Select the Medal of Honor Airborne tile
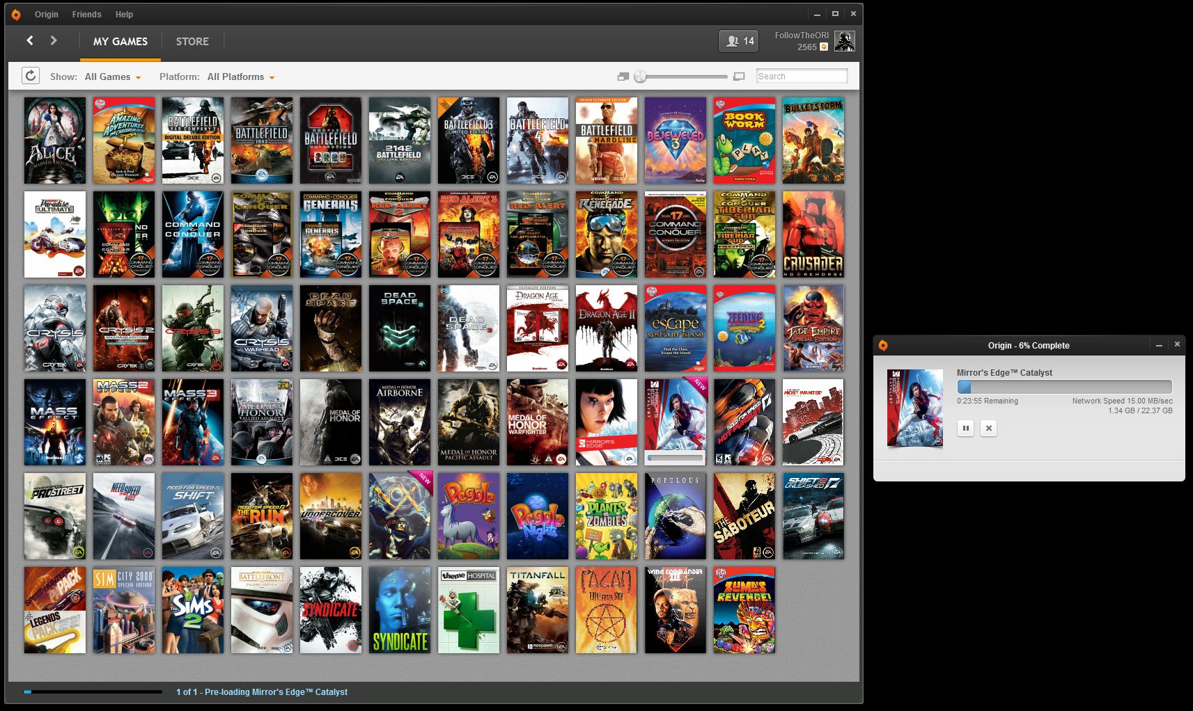Image resolution: width=1193 pixels, height=711 pixels. [x=400, y=422]
